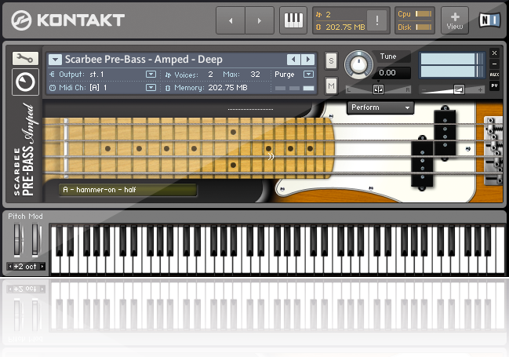Click the performance view knob icon
Viewport: 509px width, 357px height.
pos(25,82)
